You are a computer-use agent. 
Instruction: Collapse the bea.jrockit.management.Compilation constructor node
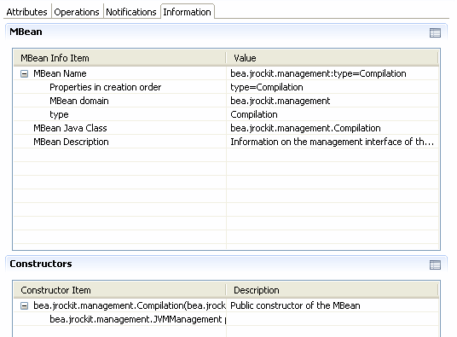[x=25, y=305]
